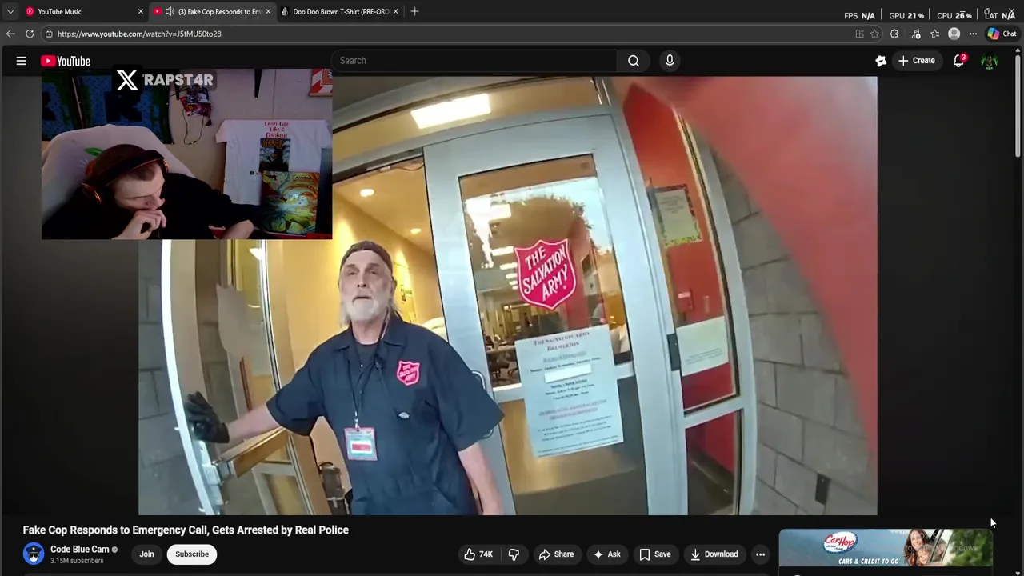Open the YouTube hamburger guide menu
Image resolution: width=1024 pixels, height=576 pixels.
(22, 61)
